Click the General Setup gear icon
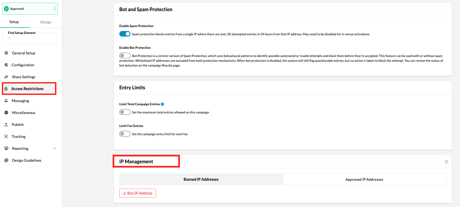Viewport: 460px width, 207px height. tap(6, 53)
